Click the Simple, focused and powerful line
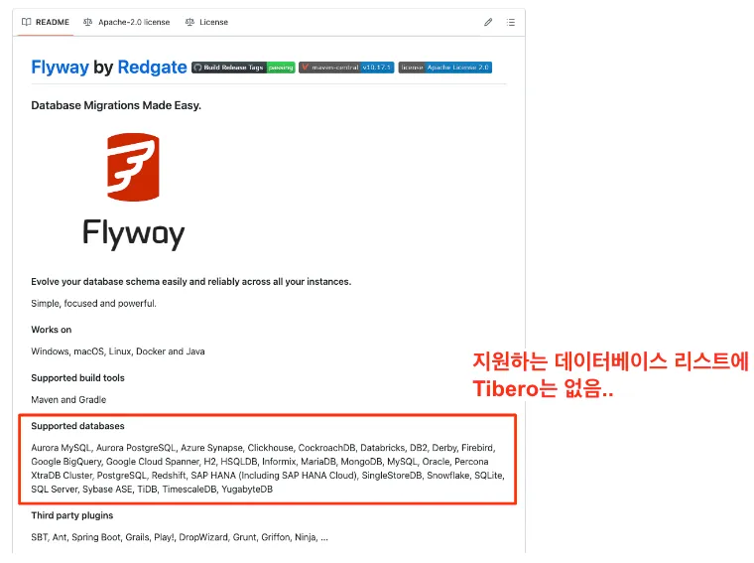This screenshot has height=563, width=754. pyautogui.click(x=93, y=303)
